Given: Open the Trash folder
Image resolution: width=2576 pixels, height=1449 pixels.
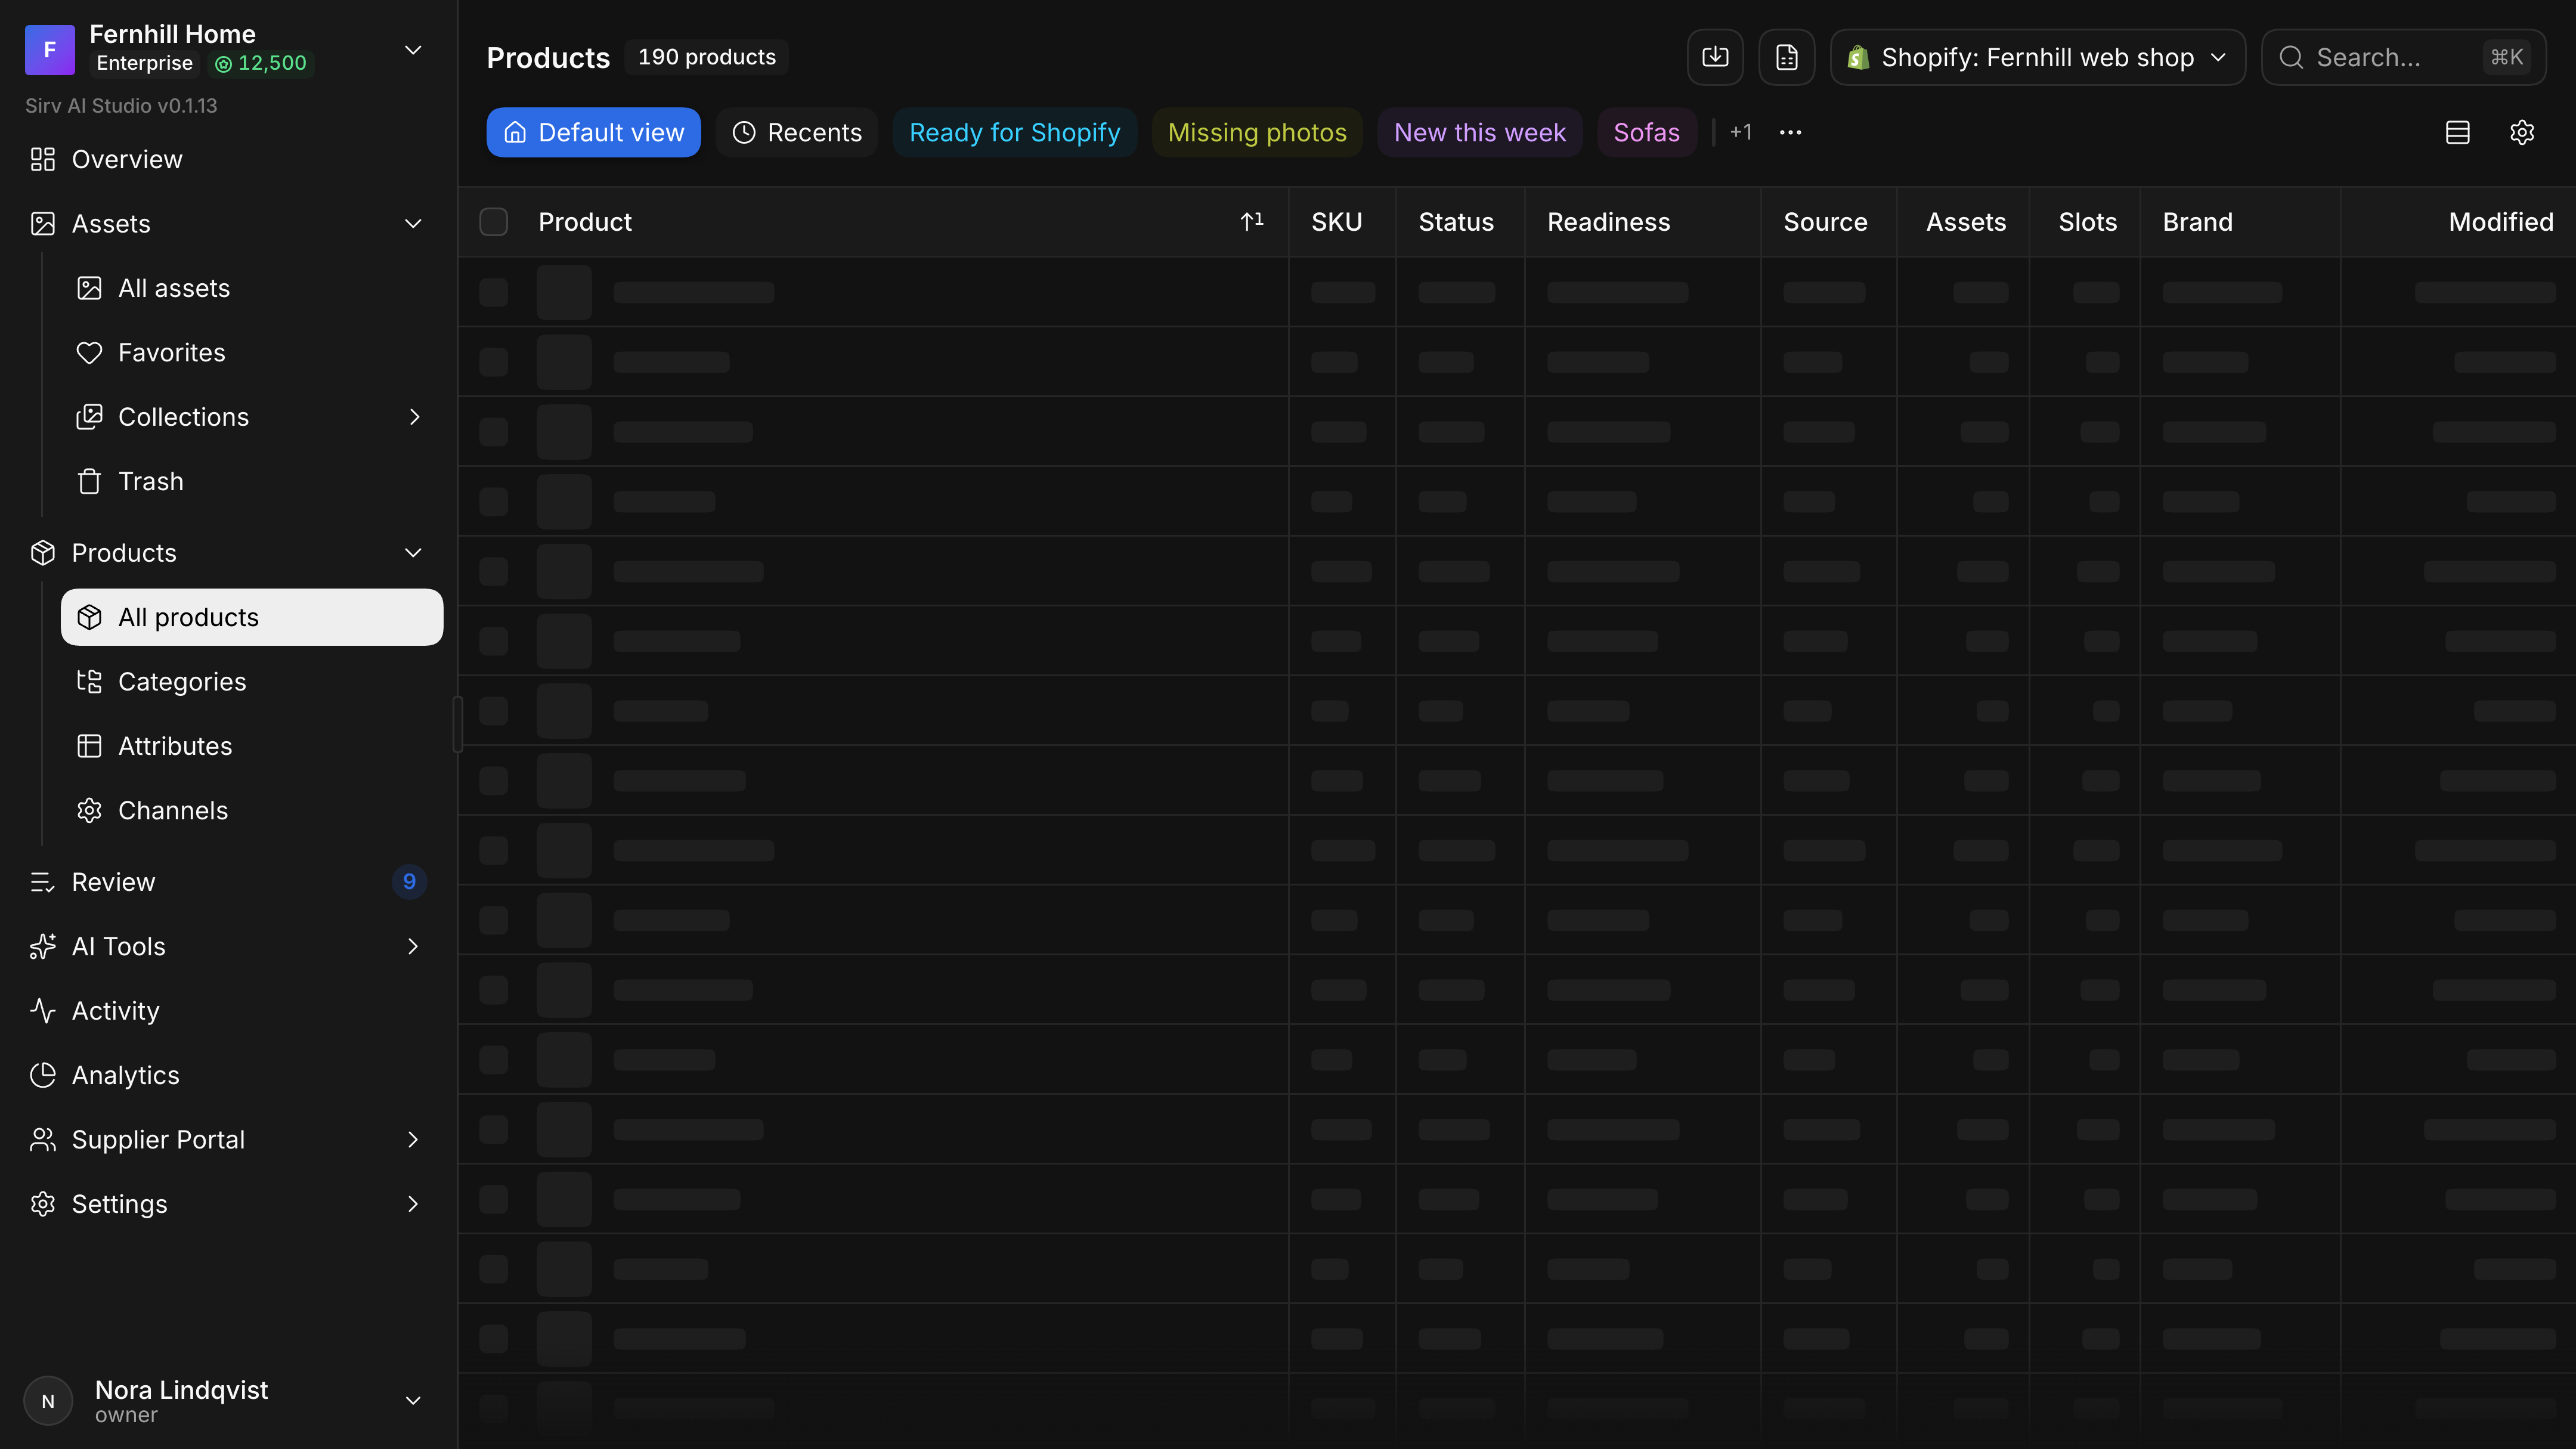Looking at the screenshot, I should click(x=252, y=481).
